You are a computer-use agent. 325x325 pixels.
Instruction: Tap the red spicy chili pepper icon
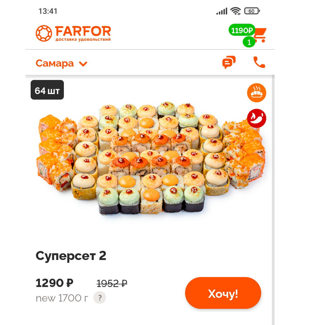[256, 118]
